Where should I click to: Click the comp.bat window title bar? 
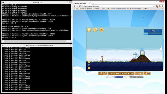[x=37, y=2]
